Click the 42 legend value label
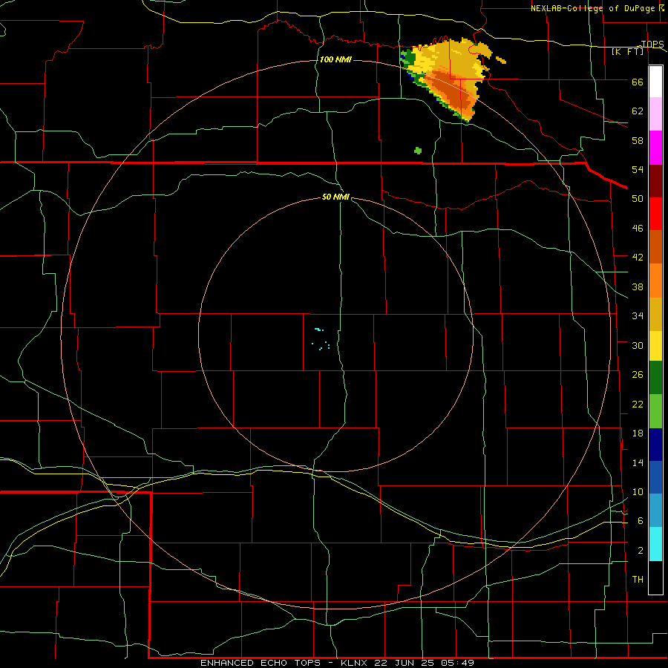Screen dimensions: 668x668 point(638,258)
